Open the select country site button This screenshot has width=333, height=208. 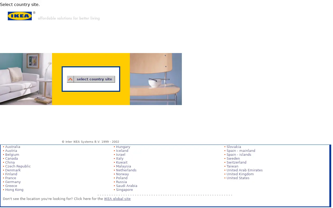[91, 79]
